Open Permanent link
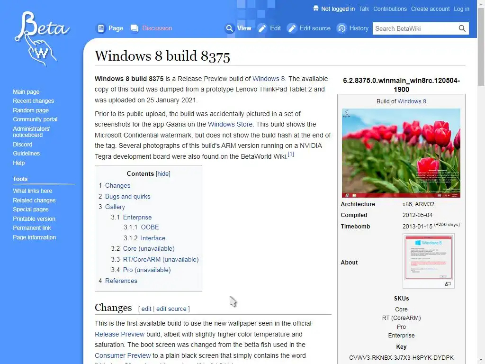Screen dimensions: 485x364 pyautogui.click(x=32, y=228)
